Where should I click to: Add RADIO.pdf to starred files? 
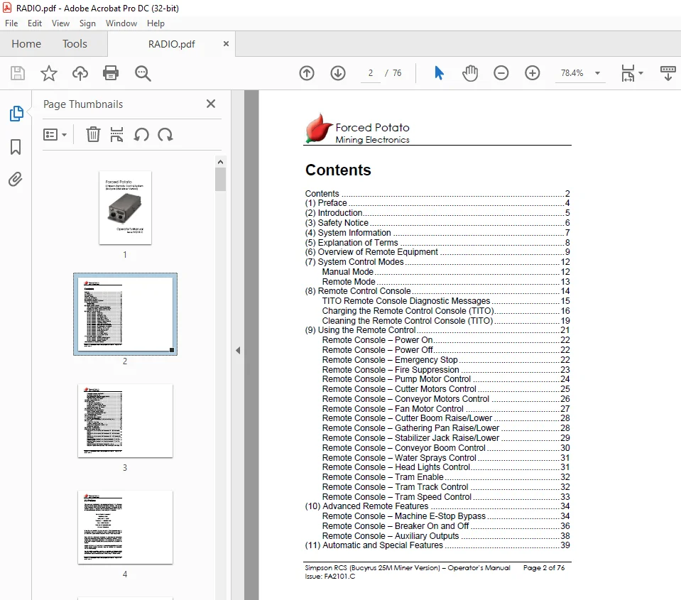pyautogui.click(x=48, y=73)
